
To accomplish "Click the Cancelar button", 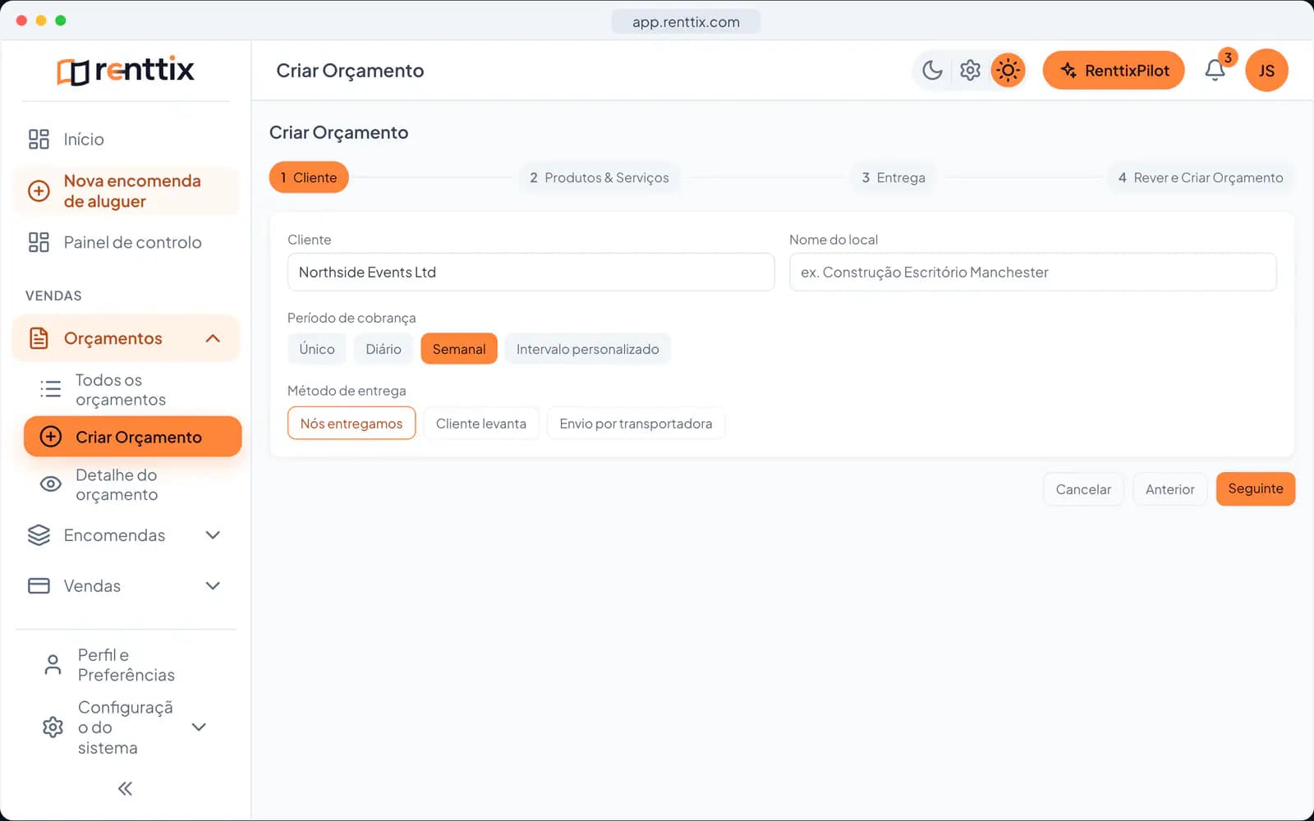I will coord(1083,489).
